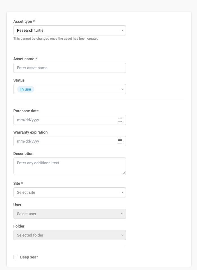Image resolution: width=197 pixels, height=270 pixels.
Task: Click the "Asset name *" label
Action: pyautogui.click(x=25, y=59)
